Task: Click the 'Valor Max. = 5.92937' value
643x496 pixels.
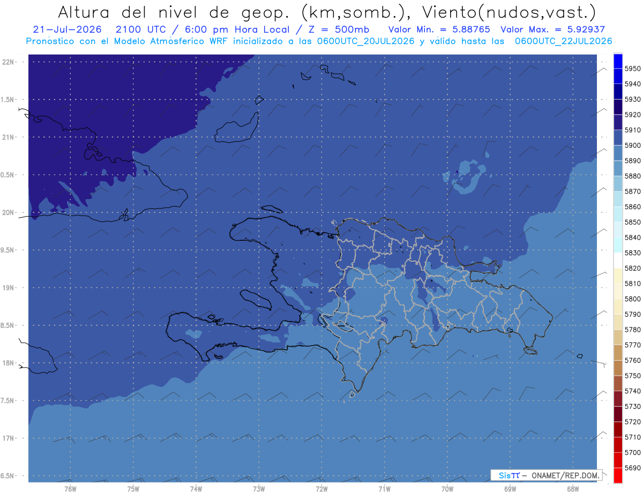Action: [552, 29]
